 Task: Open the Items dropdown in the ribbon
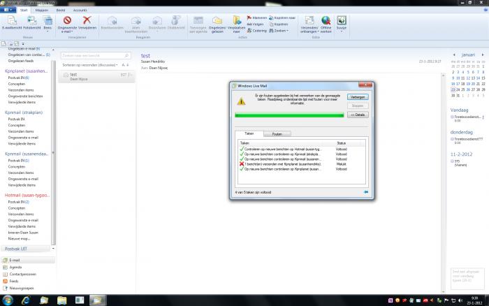pyautogui.click(x=48, y=23)
